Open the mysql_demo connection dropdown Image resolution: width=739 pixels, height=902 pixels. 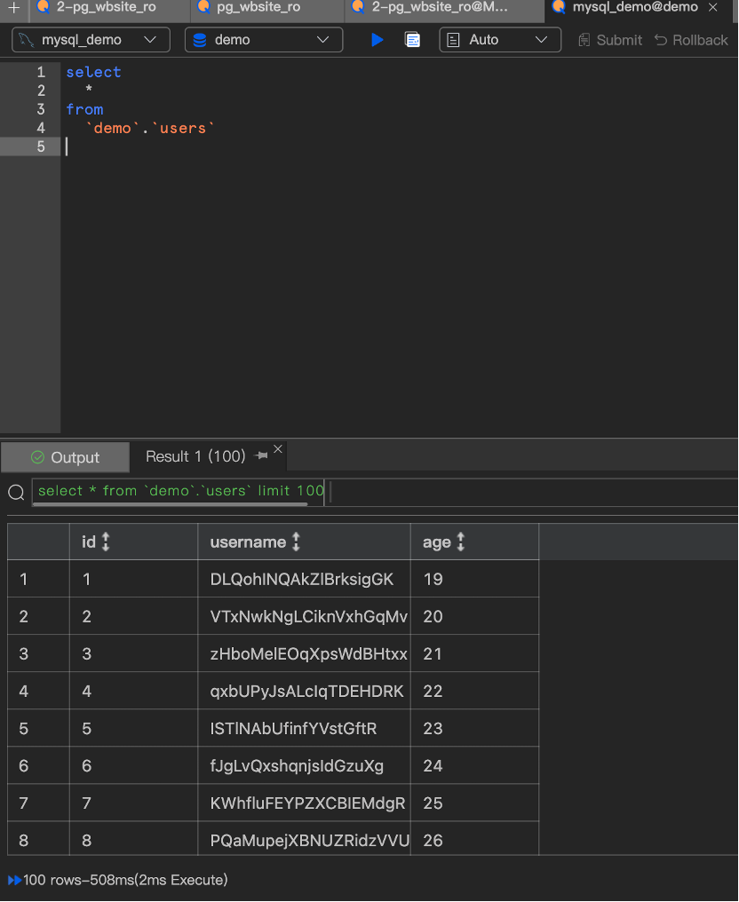pos(91,40)
